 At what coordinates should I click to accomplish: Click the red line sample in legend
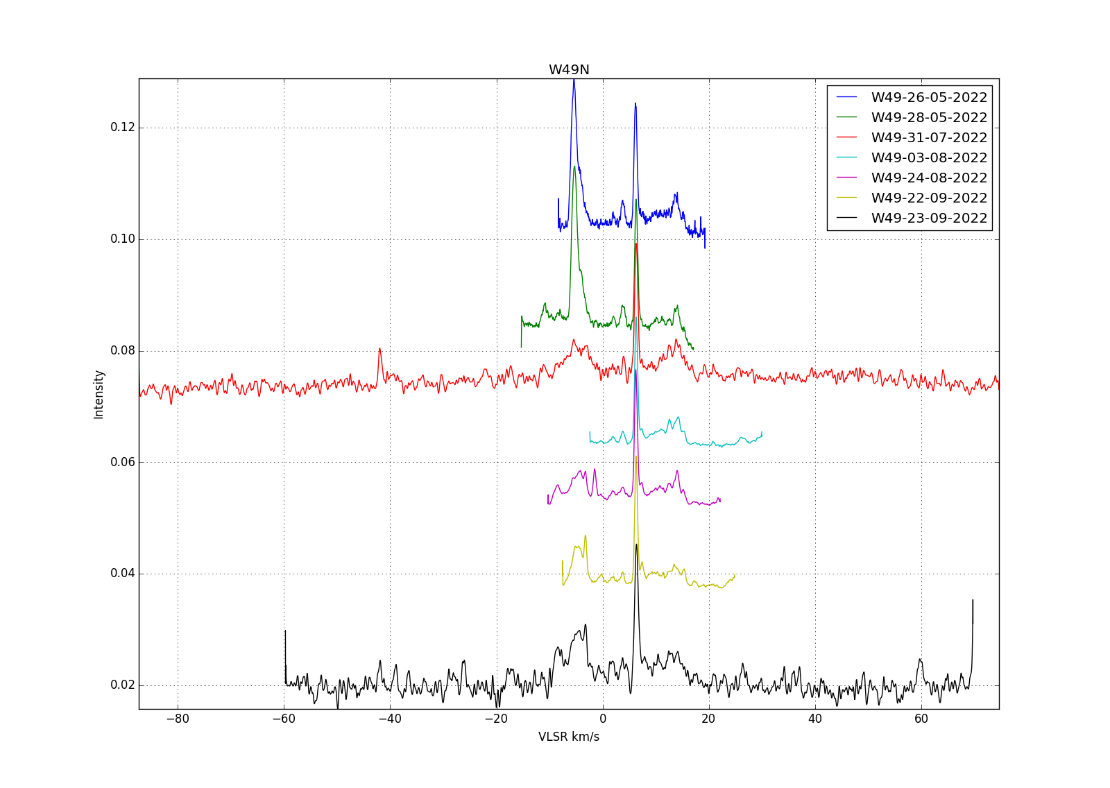(x=847, y=137)
